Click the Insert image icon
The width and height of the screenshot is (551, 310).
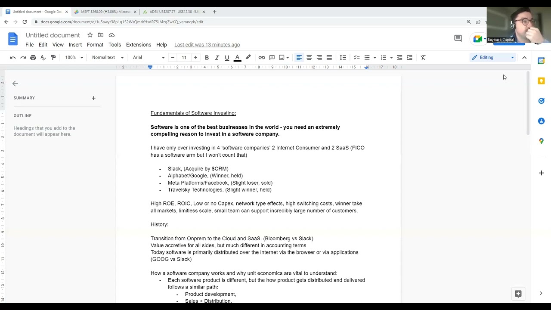[x=282, y=57]
